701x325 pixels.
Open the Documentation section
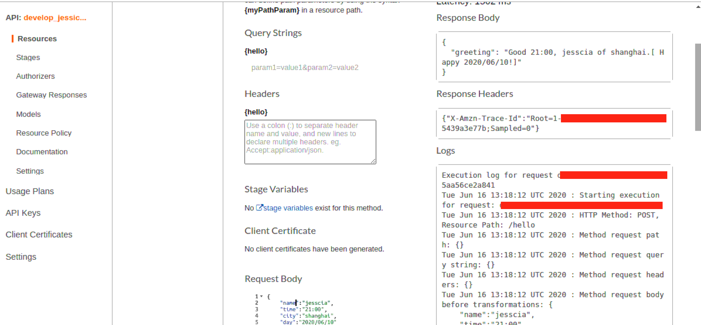tap(42, 152)
